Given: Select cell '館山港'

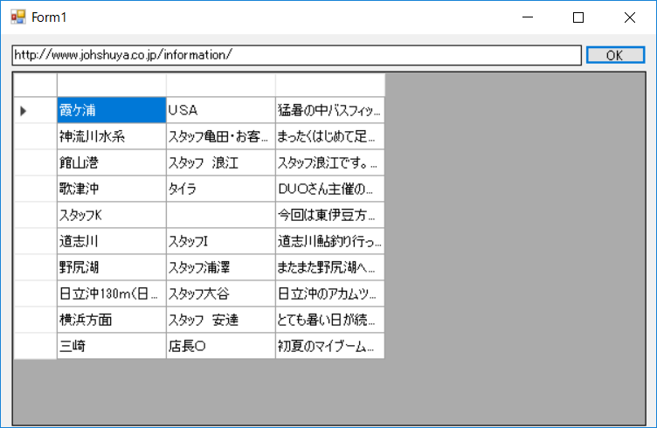Looking at the screenshot, I should coord(112,162).
